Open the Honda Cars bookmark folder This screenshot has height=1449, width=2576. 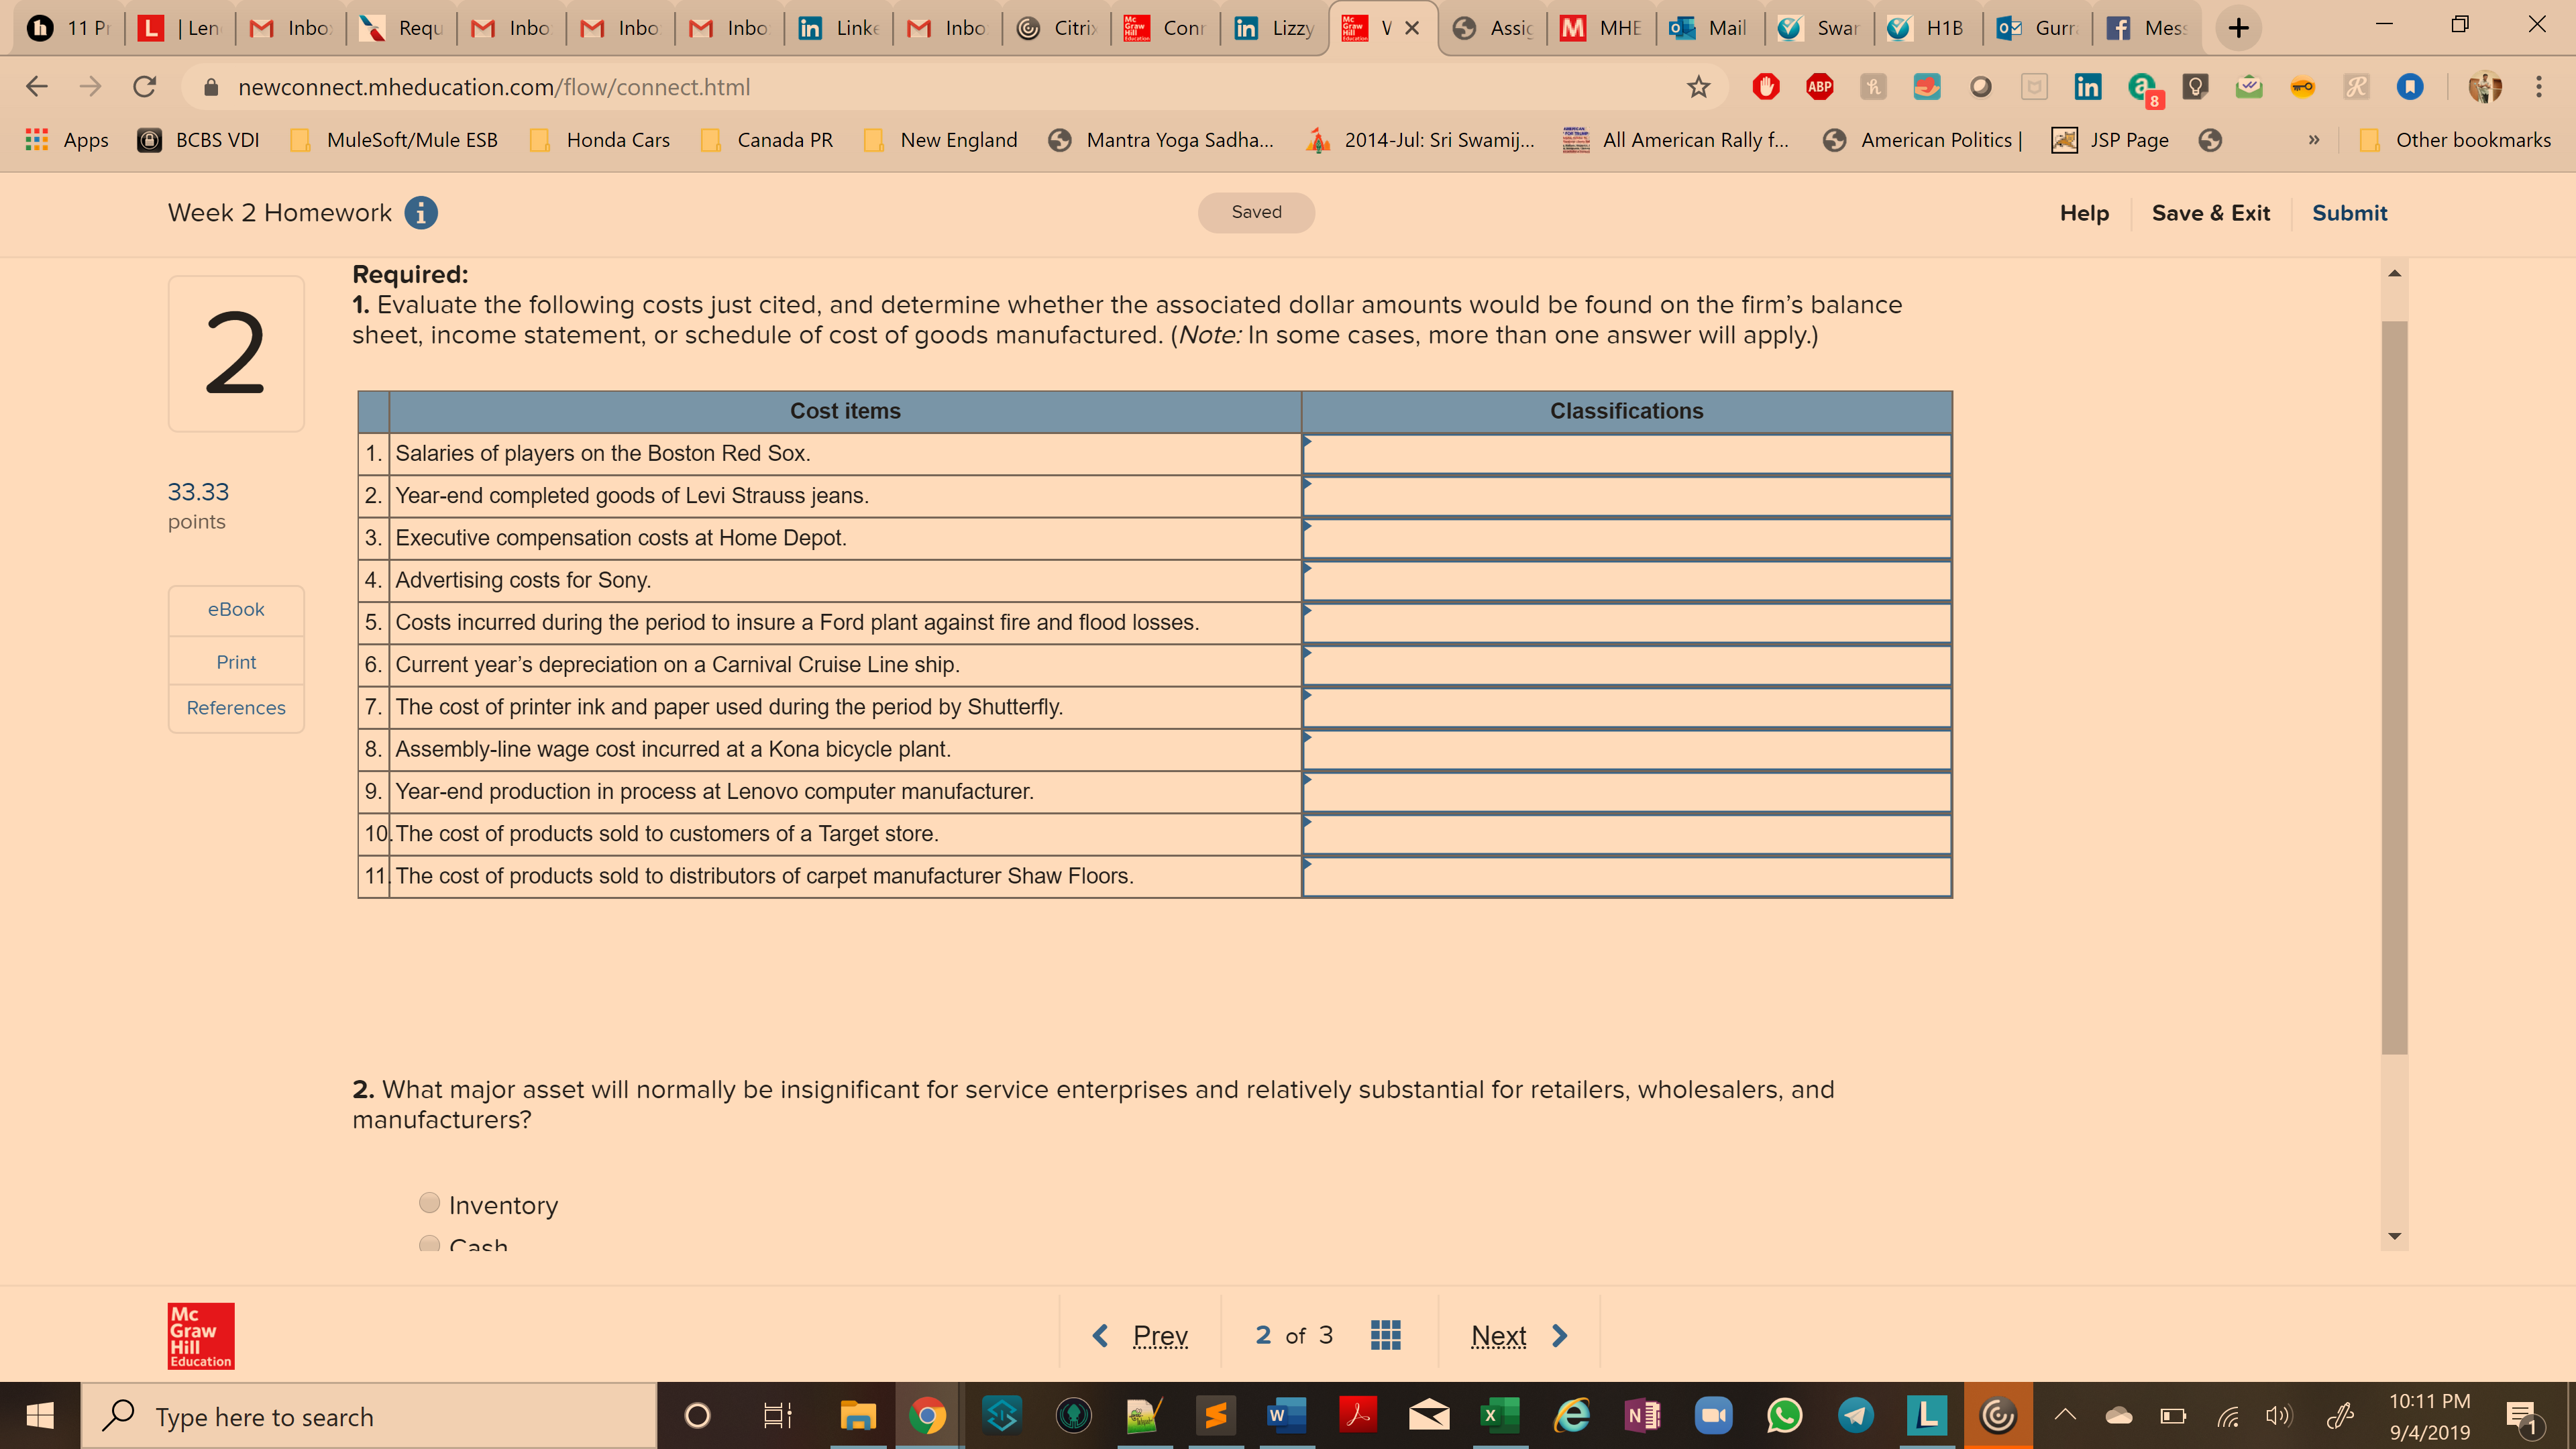tap(600, 140)
